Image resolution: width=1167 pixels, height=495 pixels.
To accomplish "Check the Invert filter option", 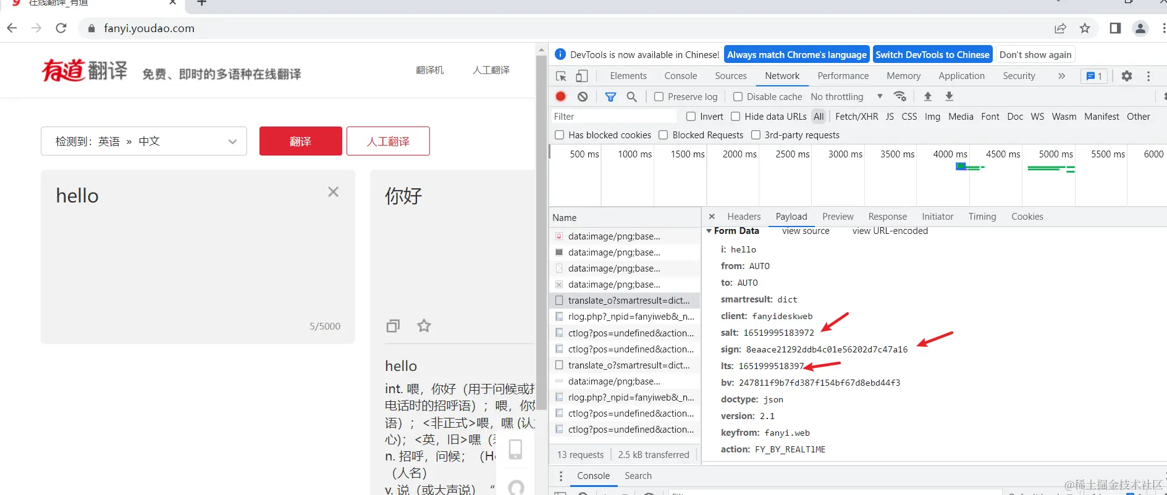I will (691, 117).
